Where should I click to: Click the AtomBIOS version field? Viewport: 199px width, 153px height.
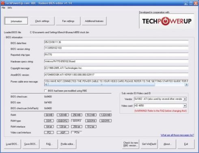click(x=116, y=75)
